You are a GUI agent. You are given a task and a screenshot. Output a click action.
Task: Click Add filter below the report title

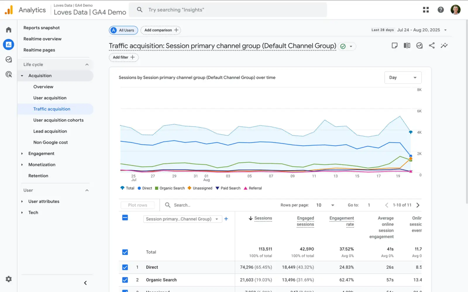click(124, 57)
